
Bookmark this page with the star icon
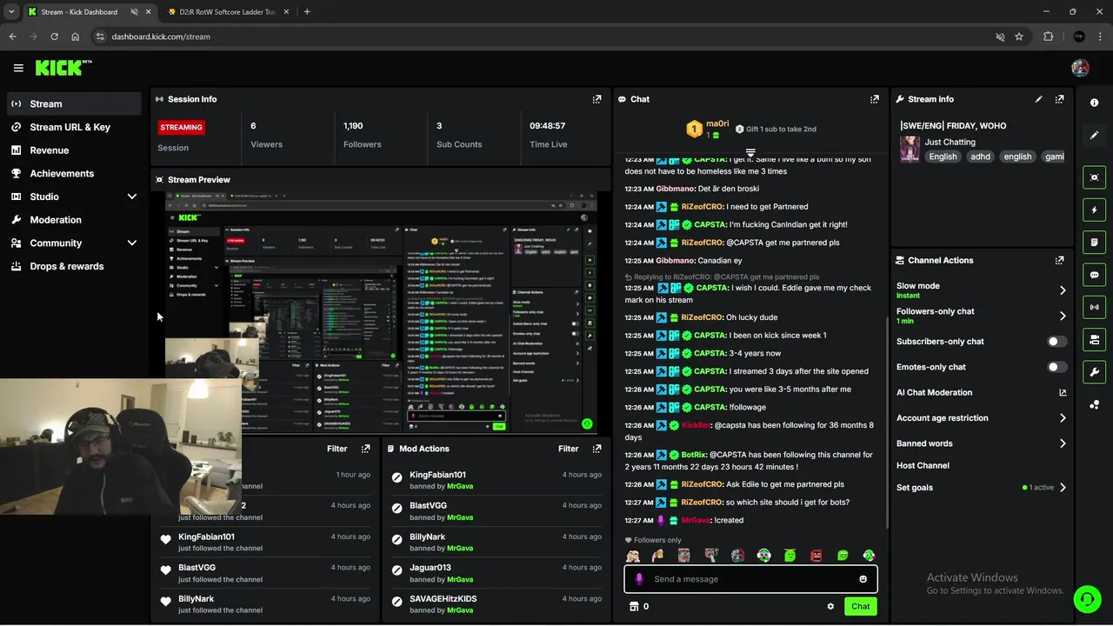coord(1019,37)
